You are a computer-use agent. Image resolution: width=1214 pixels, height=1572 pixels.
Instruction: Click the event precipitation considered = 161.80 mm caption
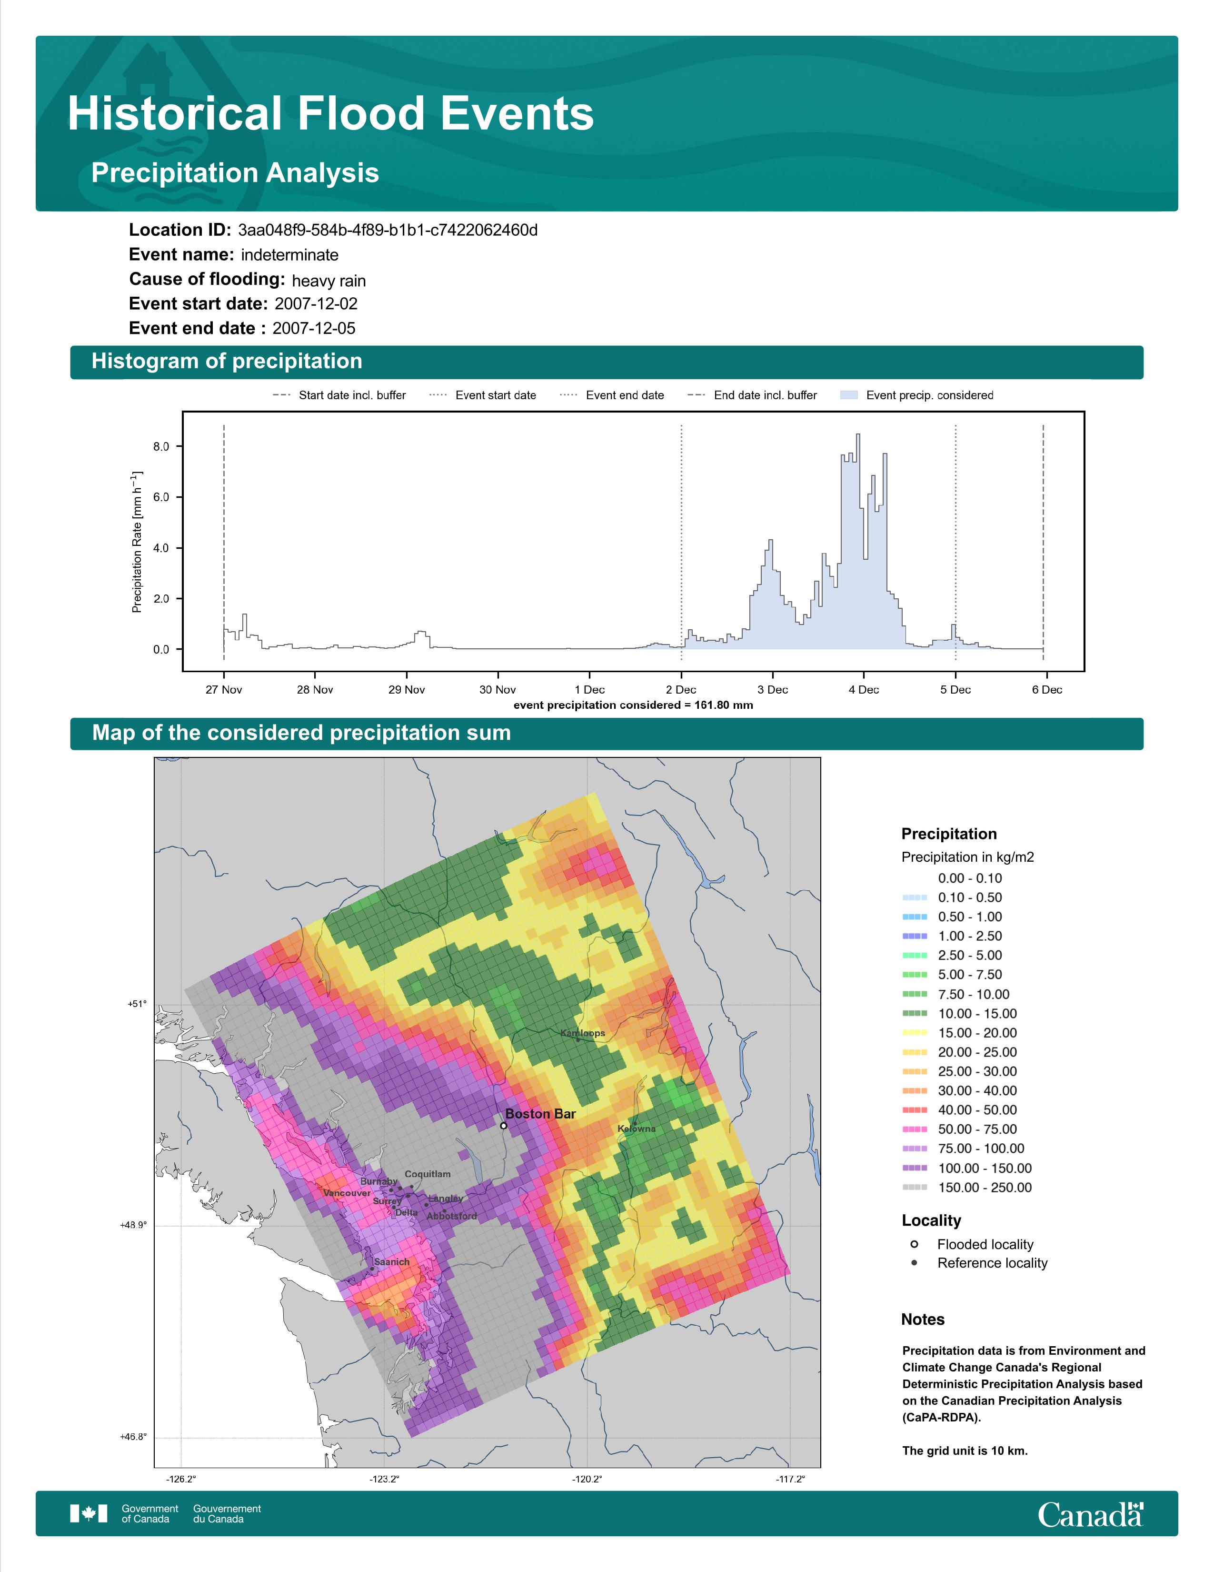point(634,705)
